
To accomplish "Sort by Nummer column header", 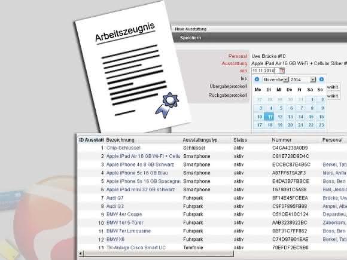I will (282, 140).
